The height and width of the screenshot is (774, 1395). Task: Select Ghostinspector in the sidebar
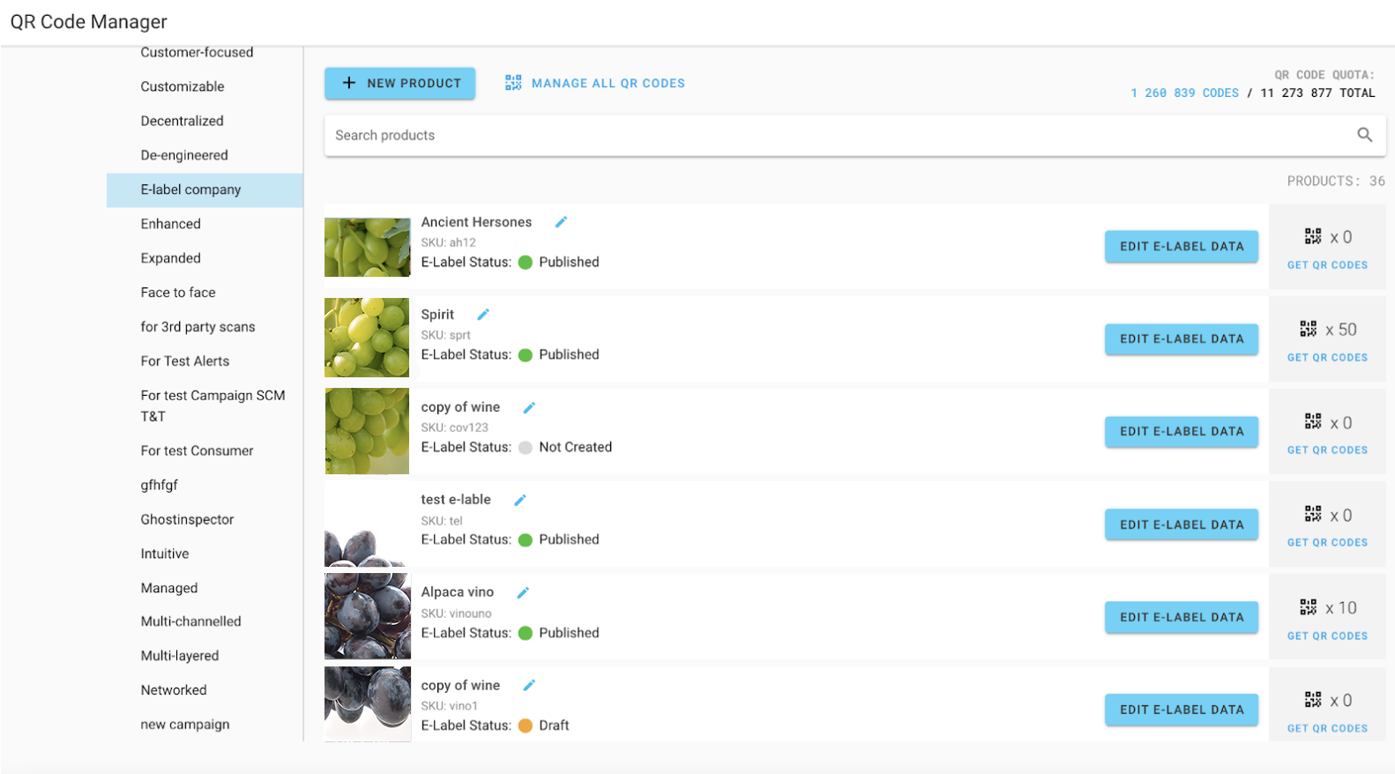187,519
